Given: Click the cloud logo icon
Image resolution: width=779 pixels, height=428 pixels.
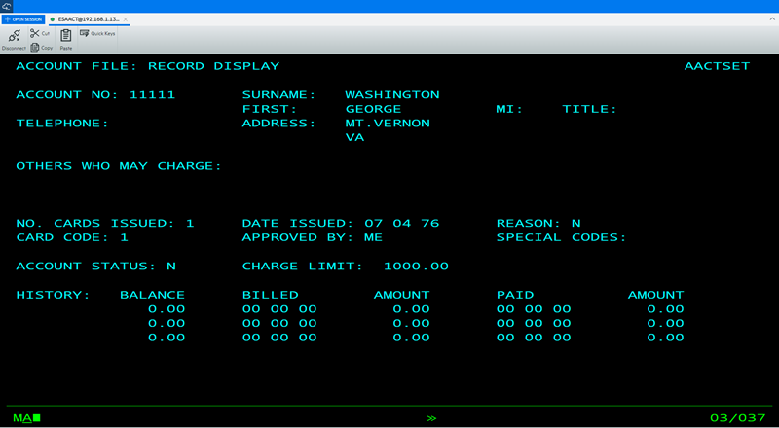Looking at the screenshot, I should click(x=7, y=7).
